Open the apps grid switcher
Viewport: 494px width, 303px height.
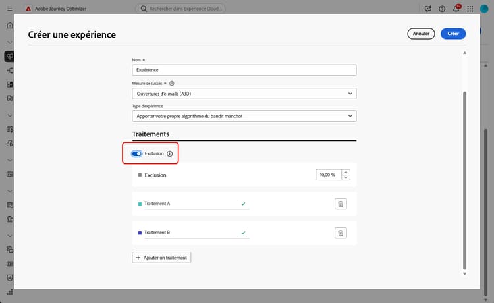coord(469,9)
